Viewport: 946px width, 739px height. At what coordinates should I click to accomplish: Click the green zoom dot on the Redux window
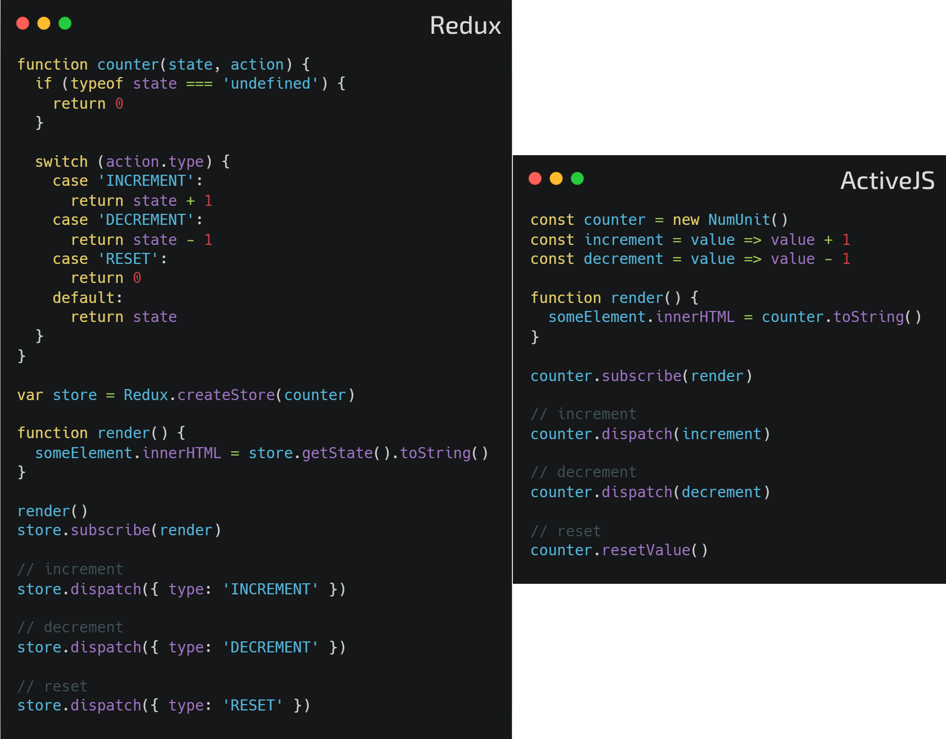coord(64,23)
